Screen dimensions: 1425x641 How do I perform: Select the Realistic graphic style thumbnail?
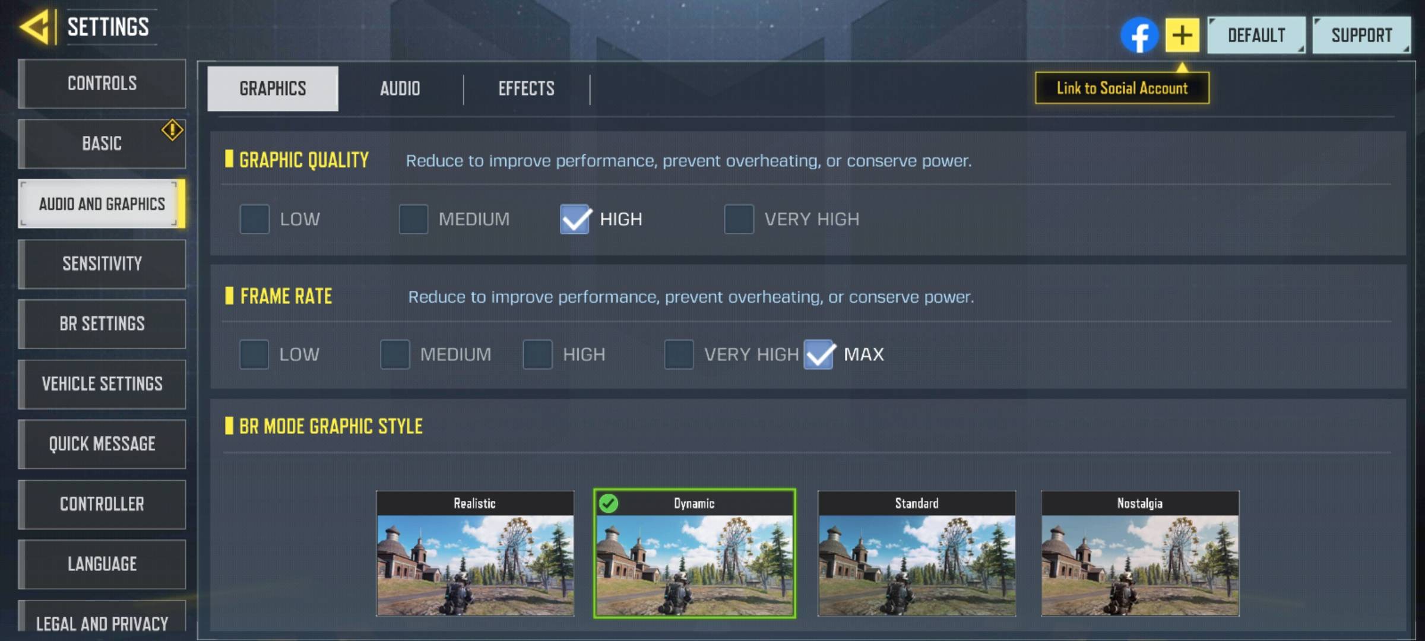(x=475, y=554)
